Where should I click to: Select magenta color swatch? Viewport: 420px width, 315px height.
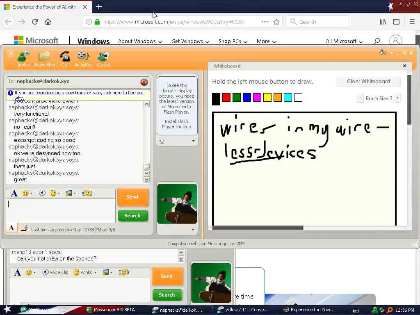257,98
